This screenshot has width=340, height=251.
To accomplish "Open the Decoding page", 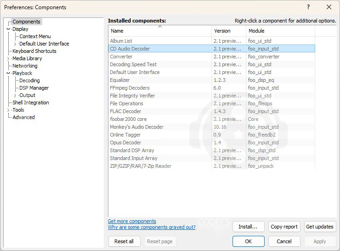I will pyautogui.click(x=29, y=81).
